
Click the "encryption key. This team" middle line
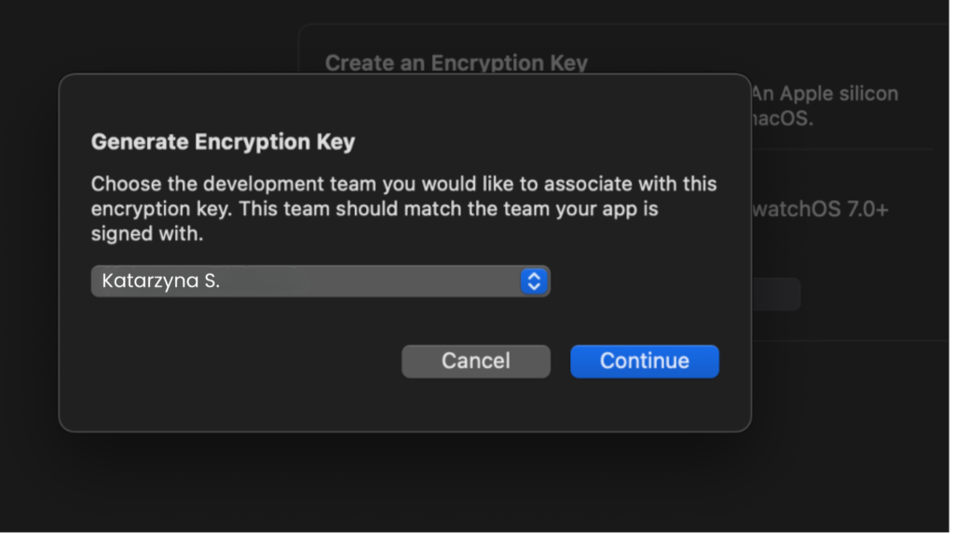pyautogui.click(x=375, y=209)
